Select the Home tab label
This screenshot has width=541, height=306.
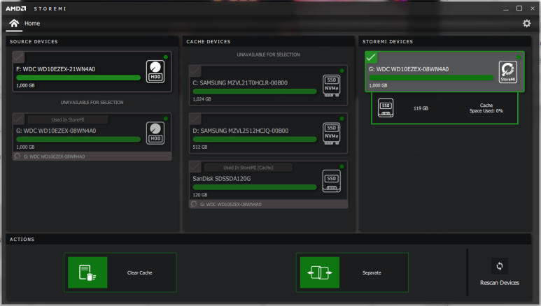[x=32, y=24]
